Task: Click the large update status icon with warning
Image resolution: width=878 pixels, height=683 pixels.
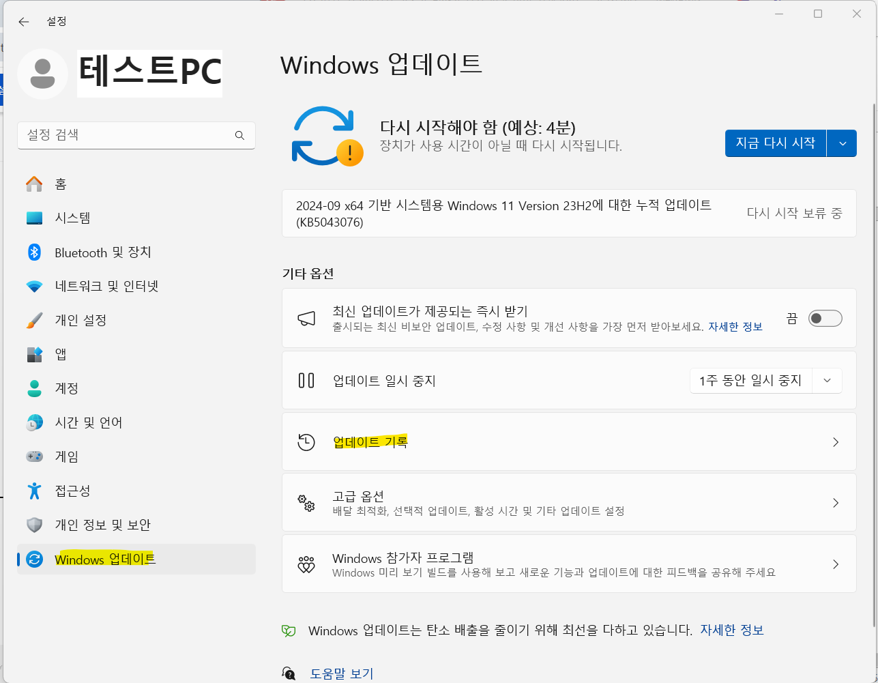Action: pyautogui.click(x=327, y=136)
